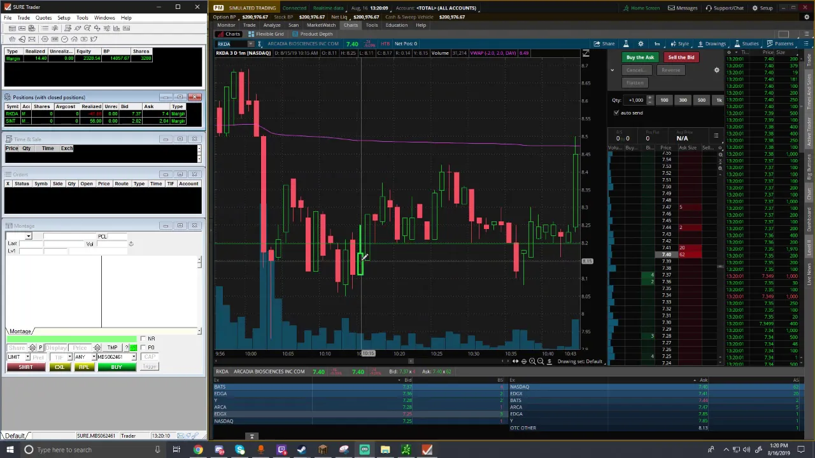Screen dimensions: 815x458
Task: Click the green BUY button in Montage
Action: 117,367
